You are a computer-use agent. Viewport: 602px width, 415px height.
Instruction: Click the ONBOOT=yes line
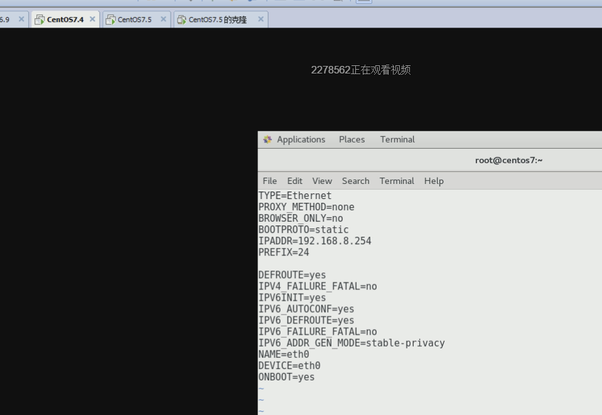[x=286, y=377]
